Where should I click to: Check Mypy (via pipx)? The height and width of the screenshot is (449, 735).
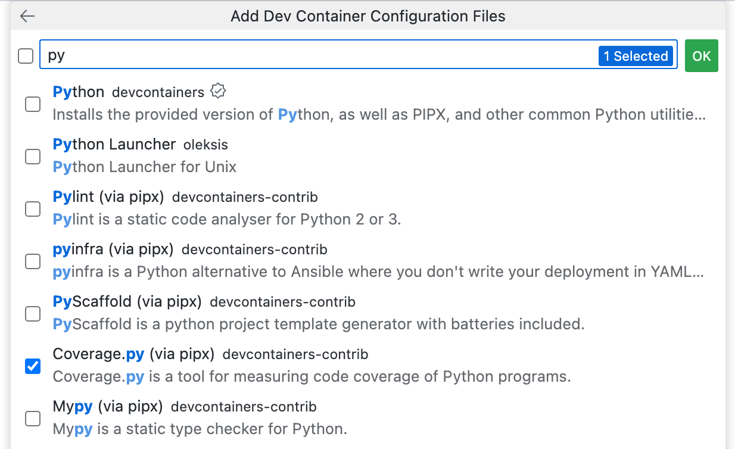pyautogui.click(x=33, y=419)
